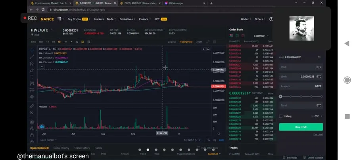Expand the chart to fullscreen
Viewport: 357px width, 160px height.
pyautogui.click(x=208, y=42)
